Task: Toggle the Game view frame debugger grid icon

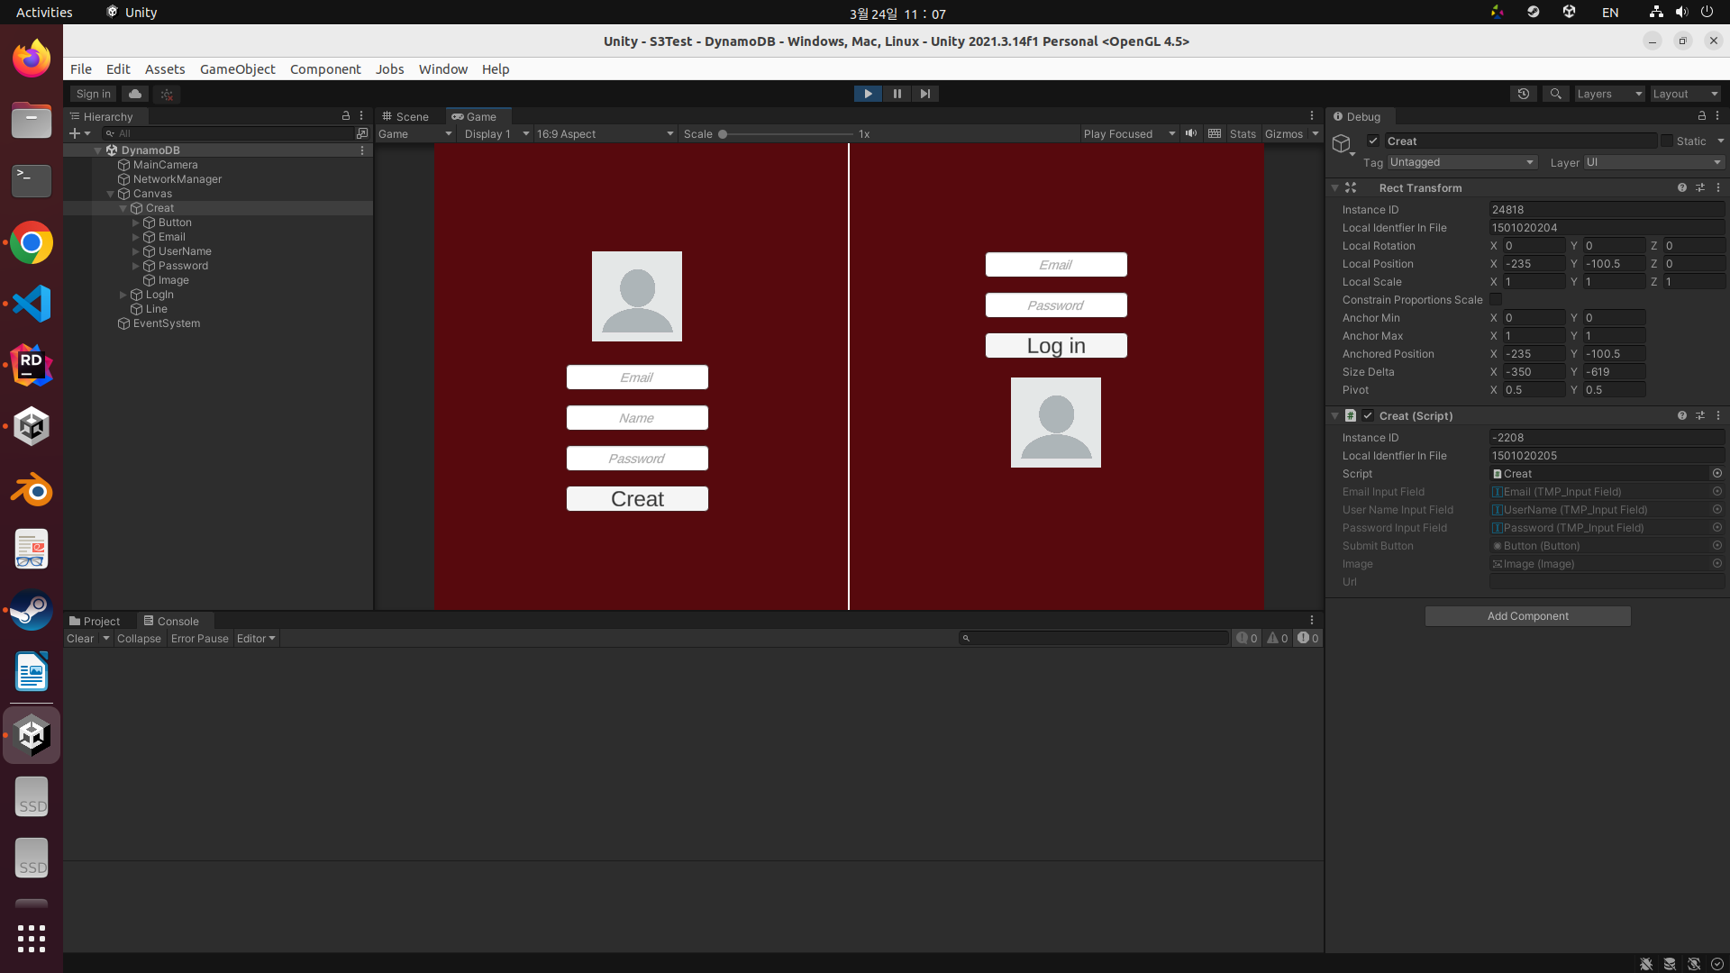Action: pos(1215,133)
